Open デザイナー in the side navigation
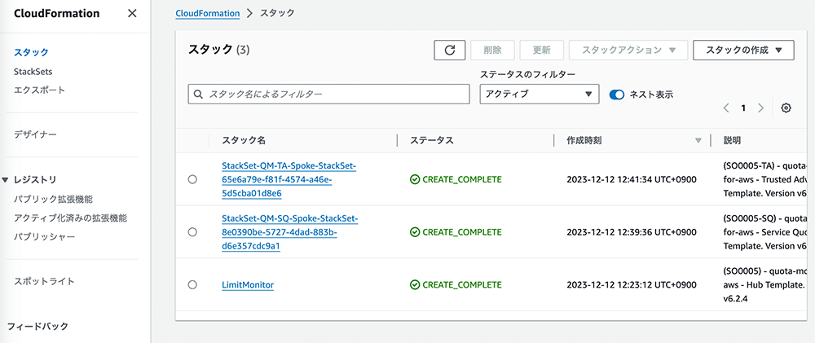This screenshot has height=343, width=815. click(x=35, y=134)
